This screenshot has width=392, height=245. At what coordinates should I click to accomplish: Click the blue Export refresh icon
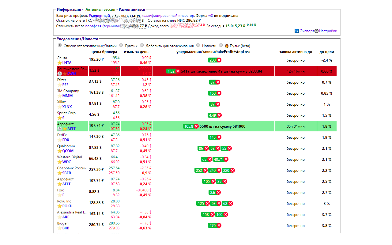tap(296, 31)
